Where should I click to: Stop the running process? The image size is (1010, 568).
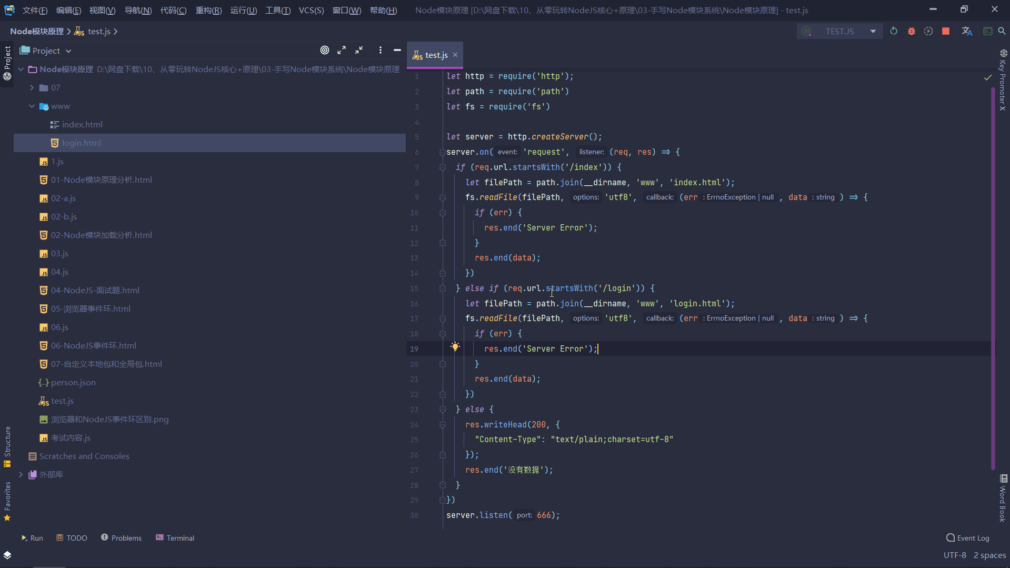[x=946, y=31]
